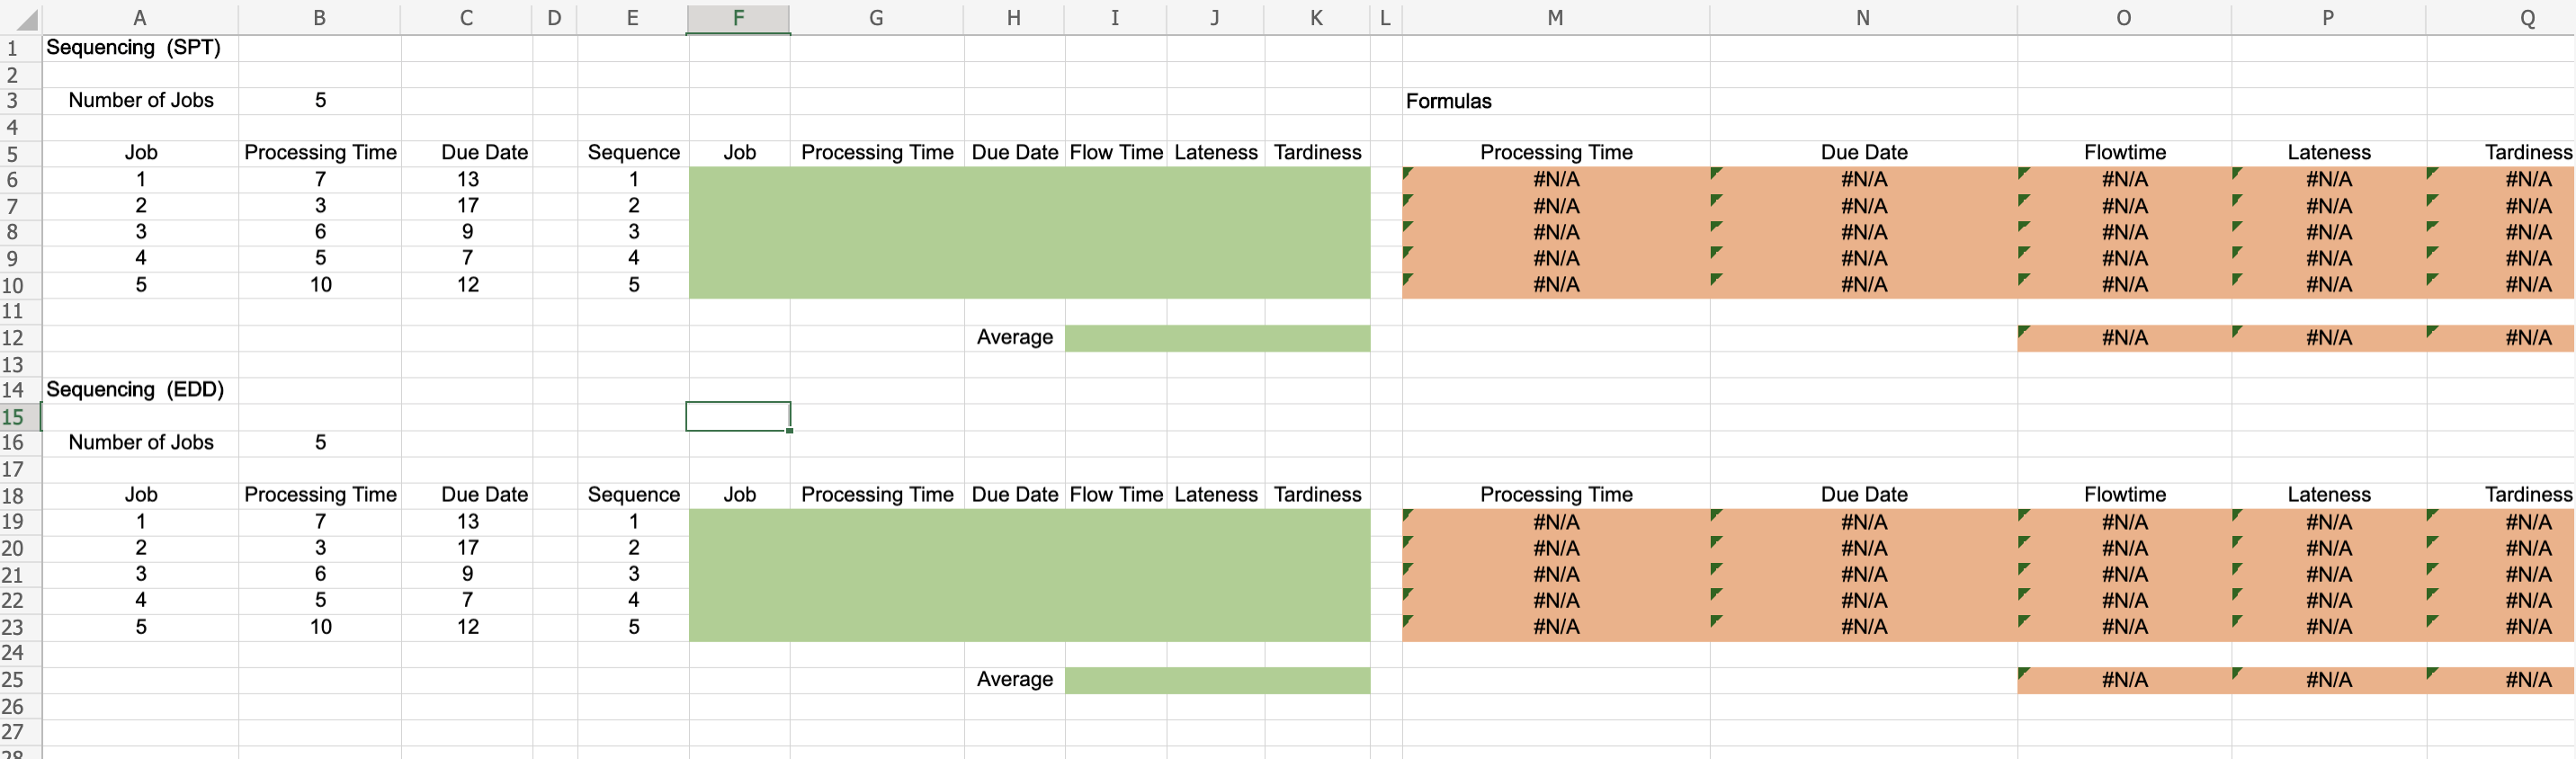Select the Flow Time column header in row 5
This screenshot has height=759, width=2576.
tap(1116, 152)
